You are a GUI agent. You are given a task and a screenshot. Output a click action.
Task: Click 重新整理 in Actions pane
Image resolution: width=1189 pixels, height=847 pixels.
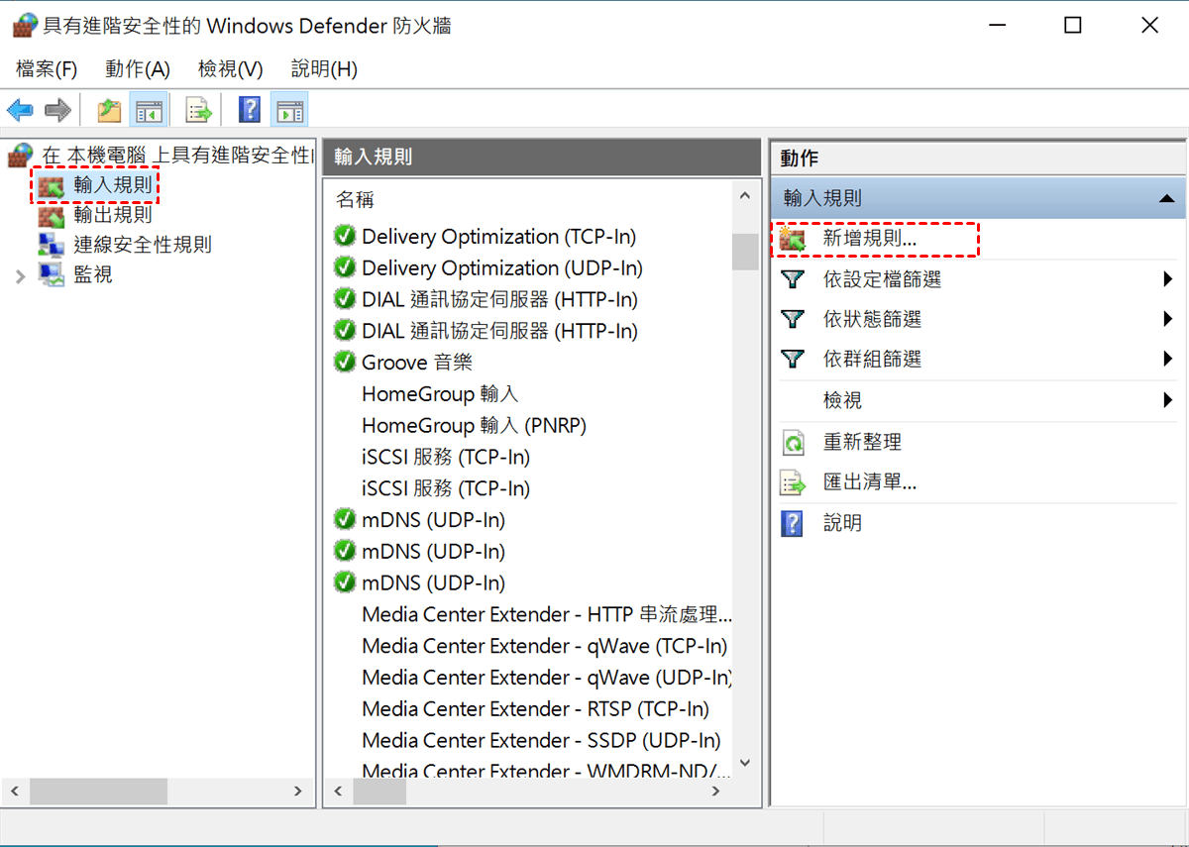[862, 443]
